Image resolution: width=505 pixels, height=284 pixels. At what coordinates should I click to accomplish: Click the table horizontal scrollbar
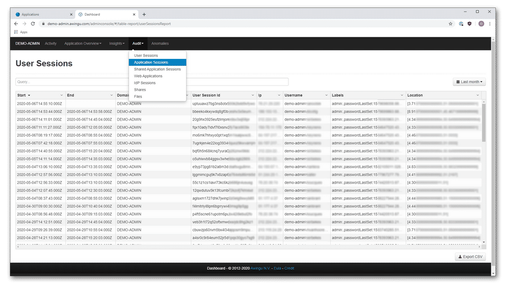249,247
